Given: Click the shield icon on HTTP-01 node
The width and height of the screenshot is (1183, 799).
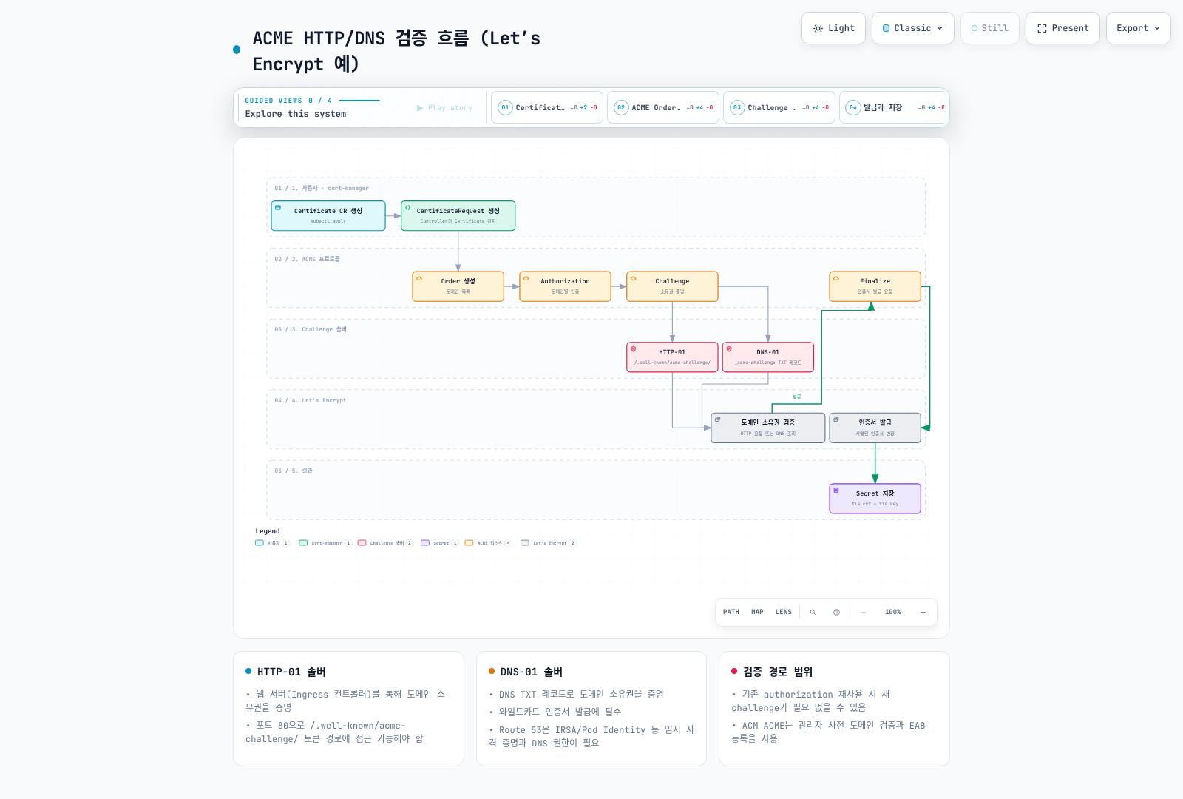Looking at the screenshot, I should click(634, 349).
